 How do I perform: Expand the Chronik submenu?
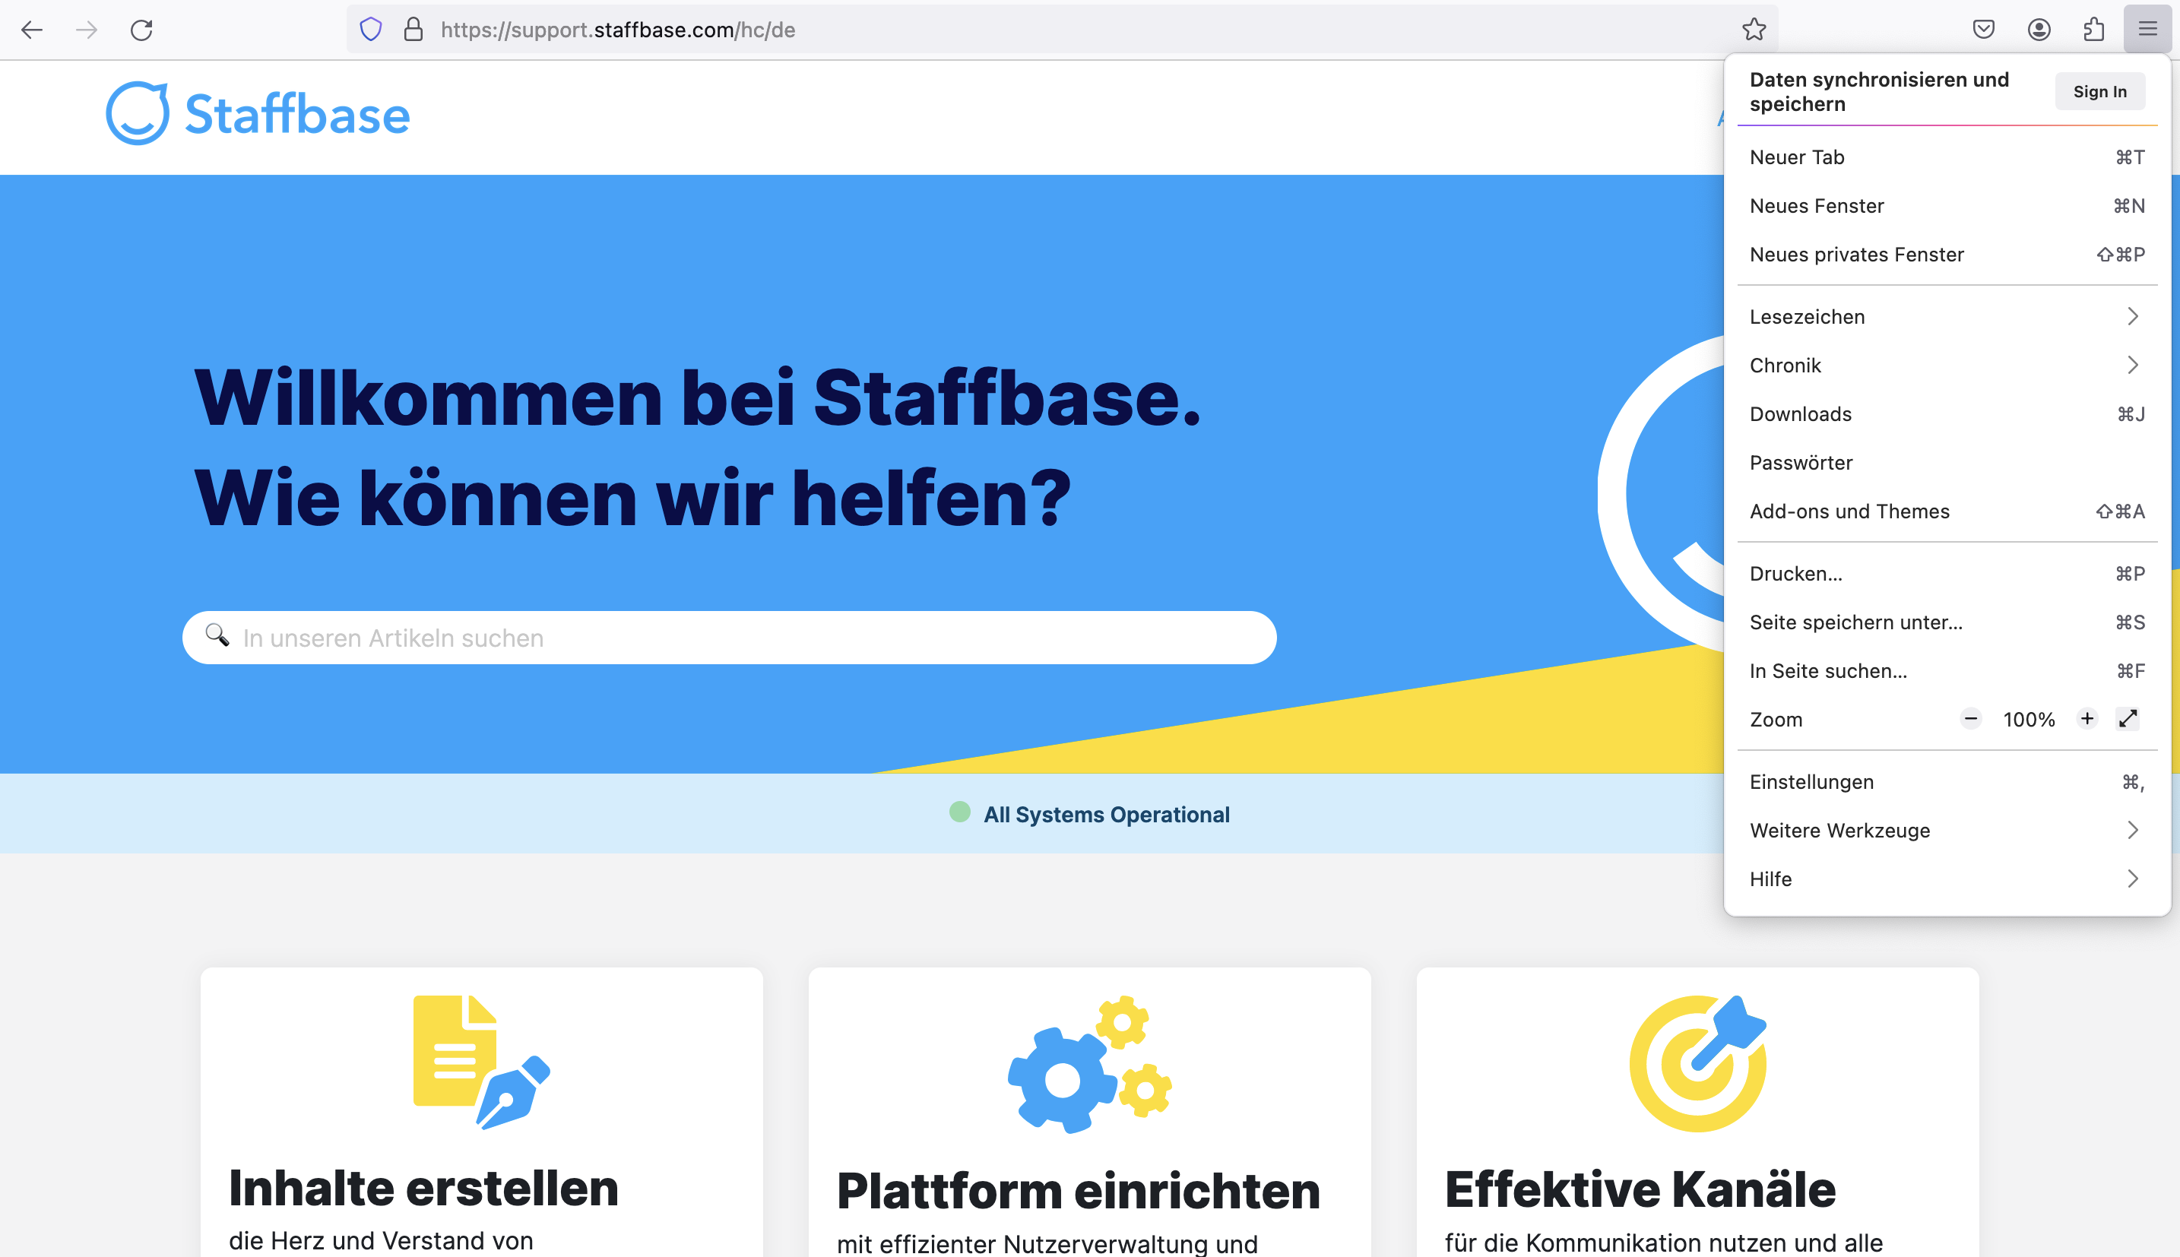point(1947,366)
